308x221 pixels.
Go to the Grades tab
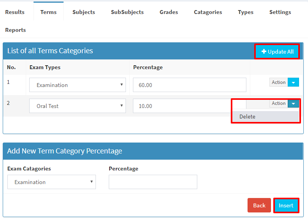(x=169, y=12)
